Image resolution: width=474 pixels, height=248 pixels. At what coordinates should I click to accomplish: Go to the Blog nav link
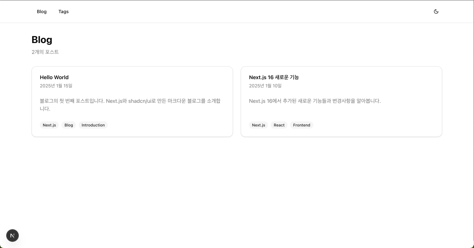click(42, 11)
